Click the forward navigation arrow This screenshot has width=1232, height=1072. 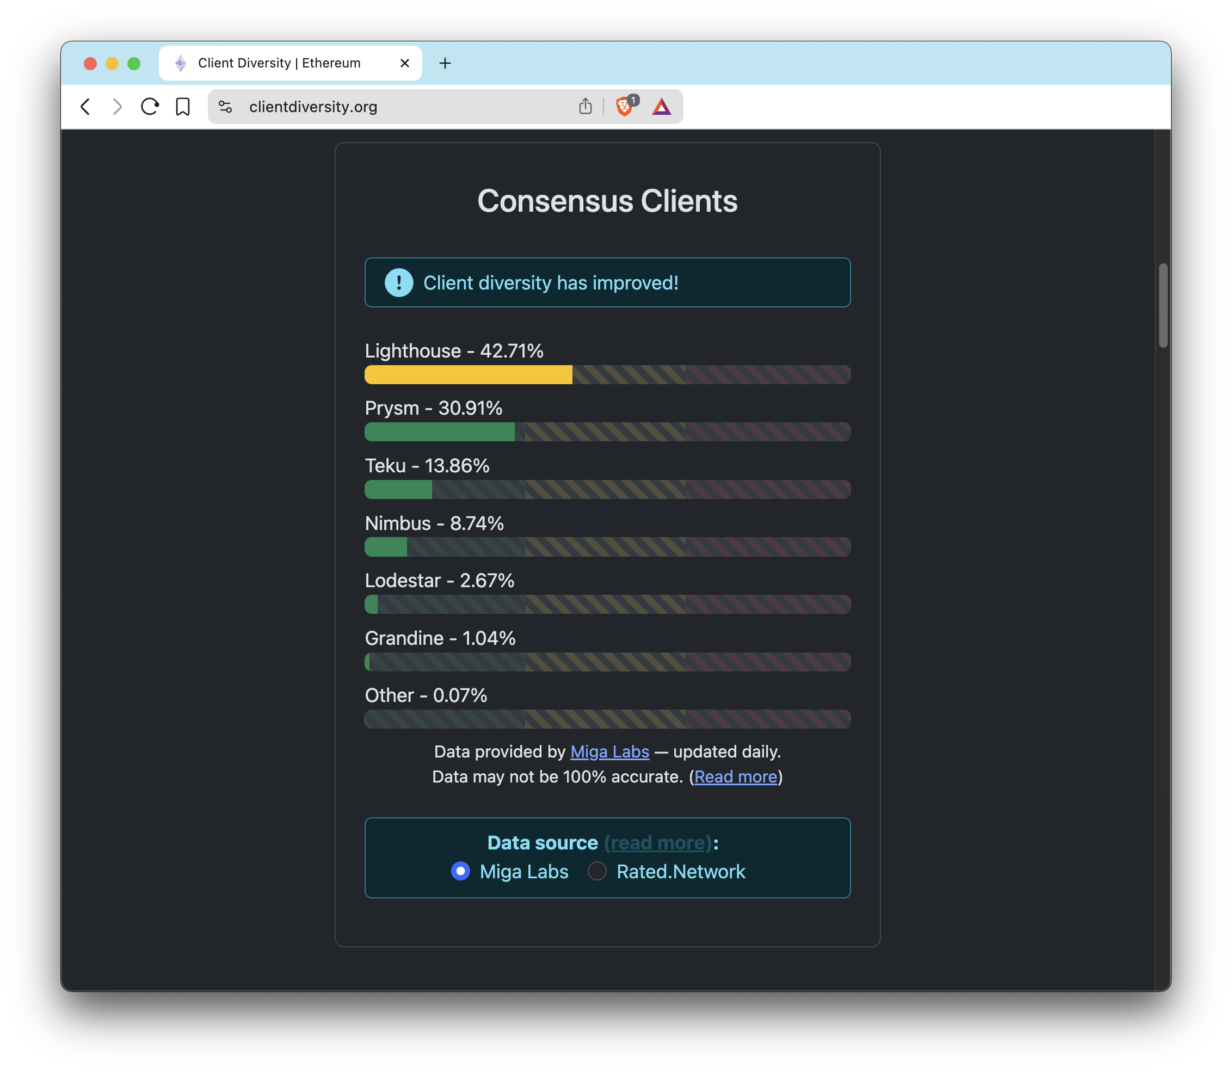[117, 107]
